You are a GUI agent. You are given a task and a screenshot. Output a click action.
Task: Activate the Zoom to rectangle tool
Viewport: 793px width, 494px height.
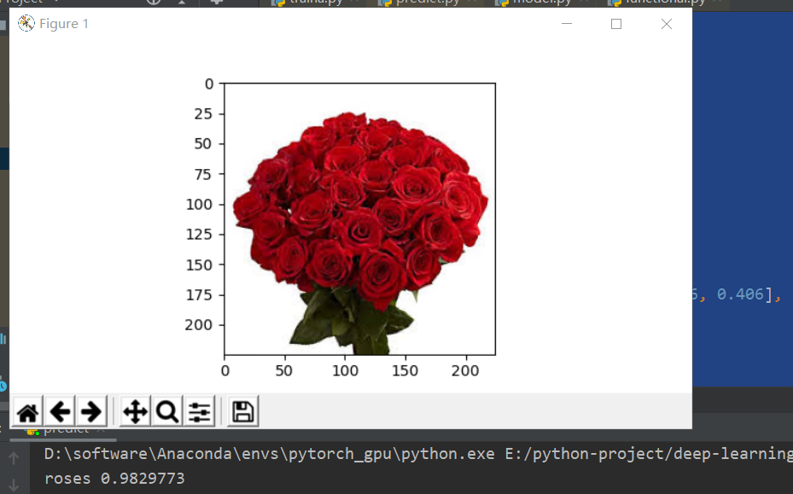(x=167, y=411)
